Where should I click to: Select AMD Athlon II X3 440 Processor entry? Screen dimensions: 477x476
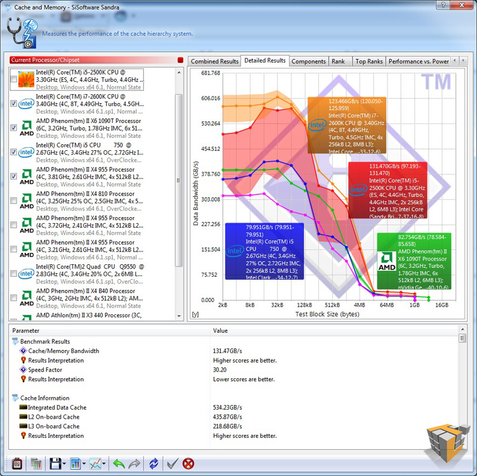[88, 316]
